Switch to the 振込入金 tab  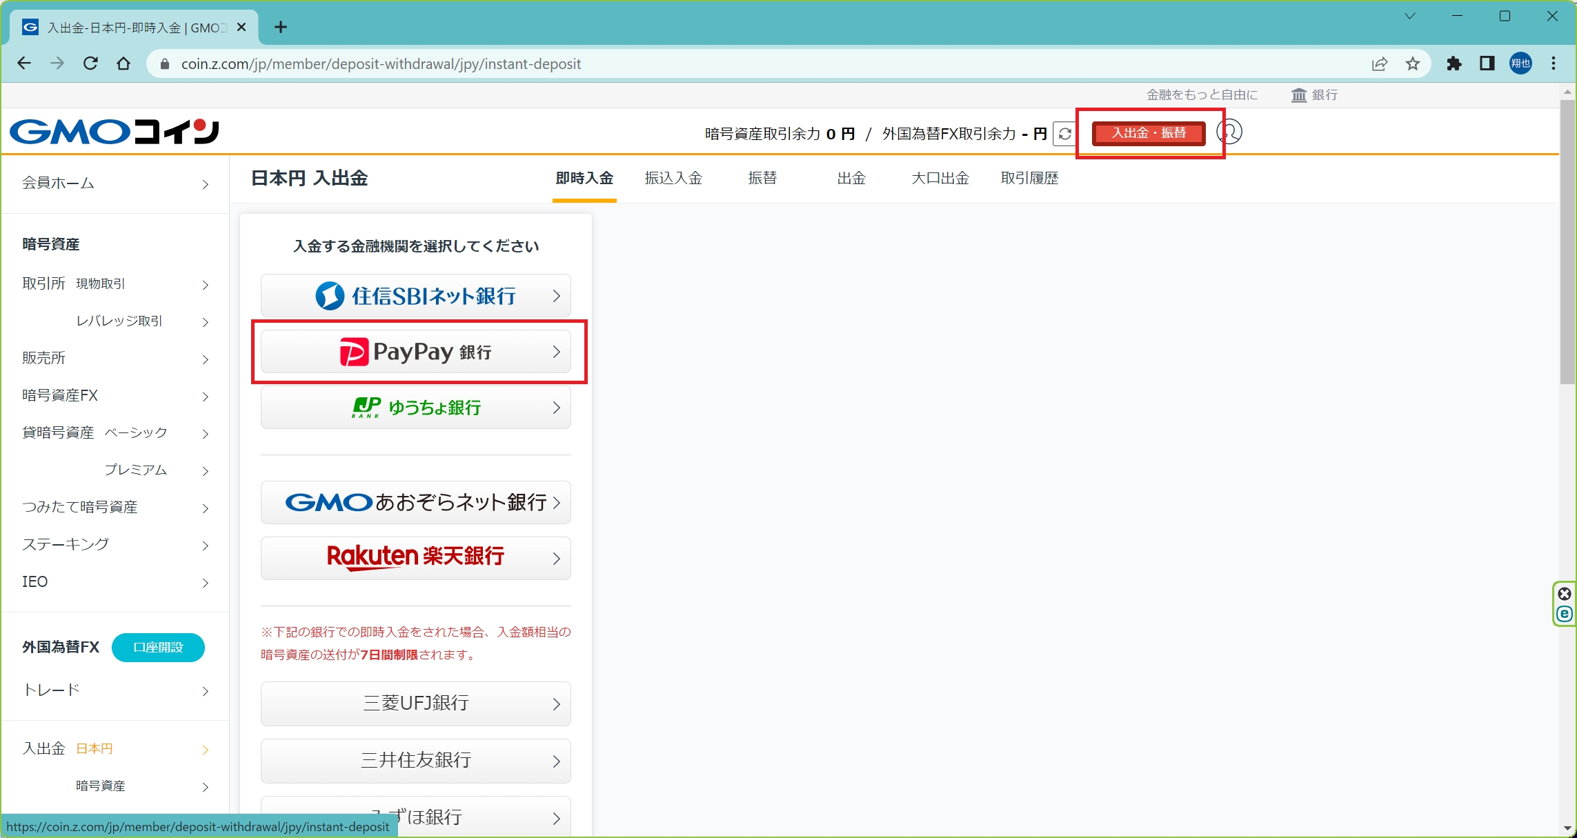(673, 179)
